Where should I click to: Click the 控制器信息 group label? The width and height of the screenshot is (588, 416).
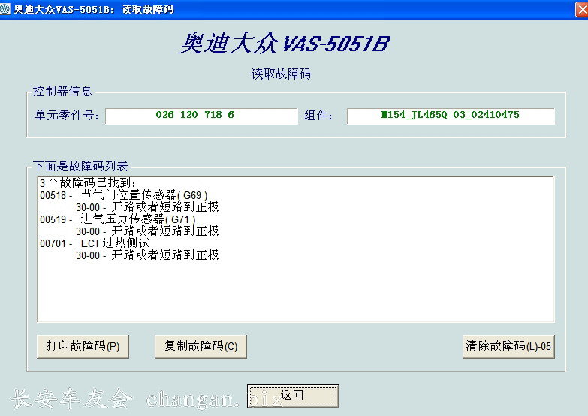coord(62,91)
